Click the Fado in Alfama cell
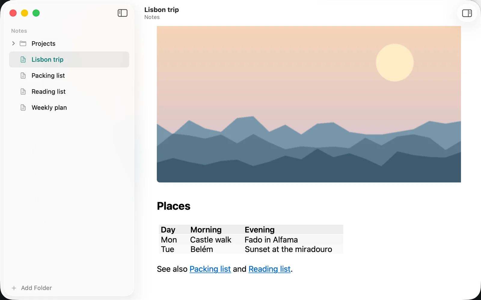This screenshot has height=300, width=481. coord(271,240)
